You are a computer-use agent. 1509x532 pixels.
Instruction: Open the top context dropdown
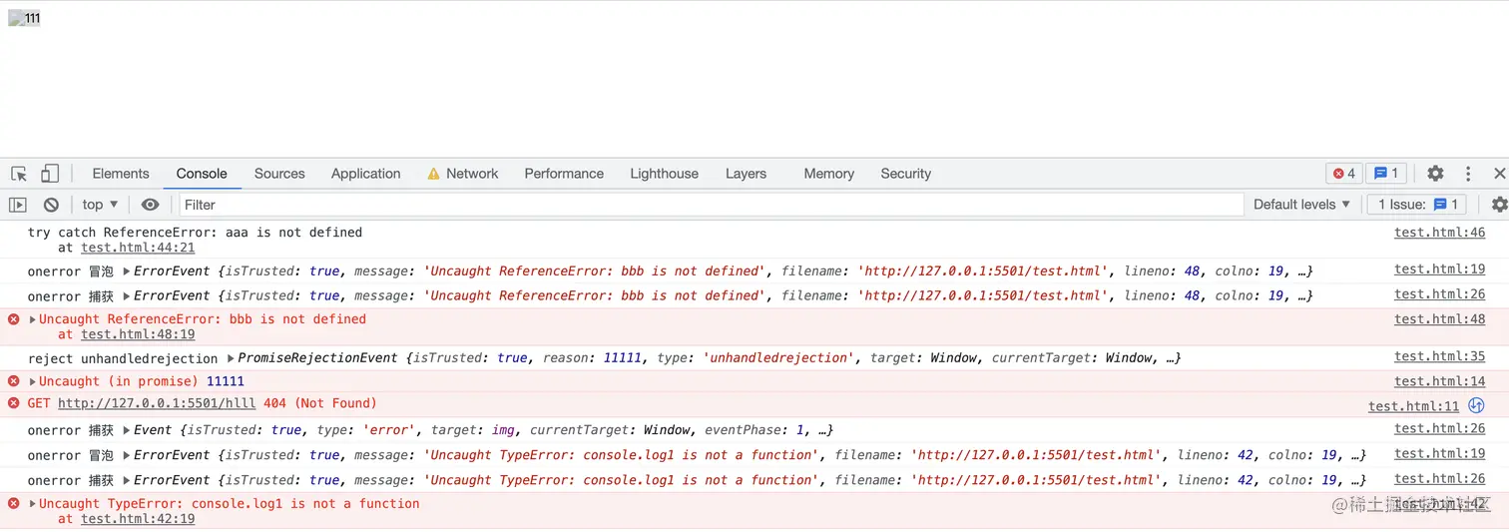point(100,205)
